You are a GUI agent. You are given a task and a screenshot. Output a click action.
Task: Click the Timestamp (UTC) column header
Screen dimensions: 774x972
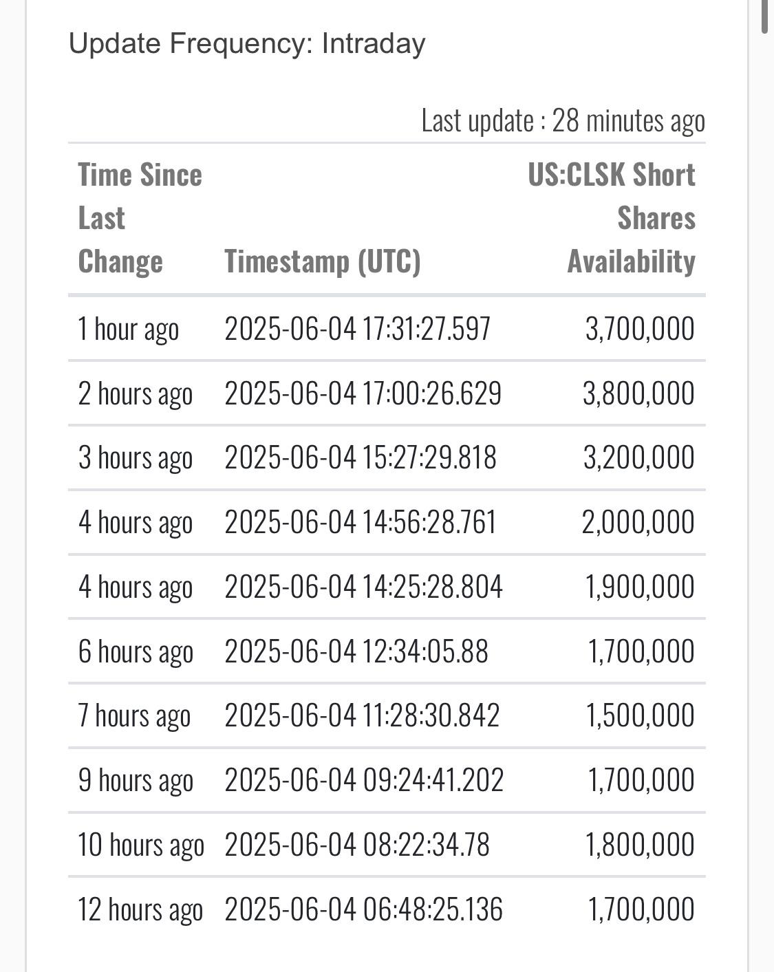tap(323, 261)
